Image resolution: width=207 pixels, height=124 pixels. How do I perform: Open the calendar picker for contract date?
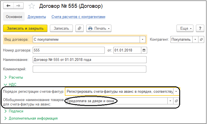click(144, 50)
